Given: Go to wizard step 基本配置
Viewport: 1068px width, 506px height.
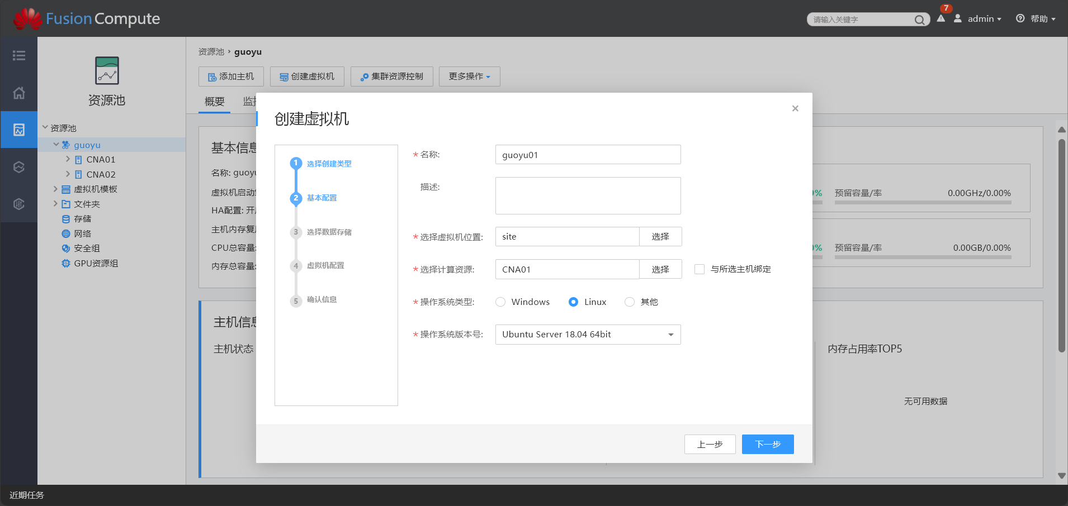Looking at the screenshot, I should pyautogui.click(x=322, y=198).
